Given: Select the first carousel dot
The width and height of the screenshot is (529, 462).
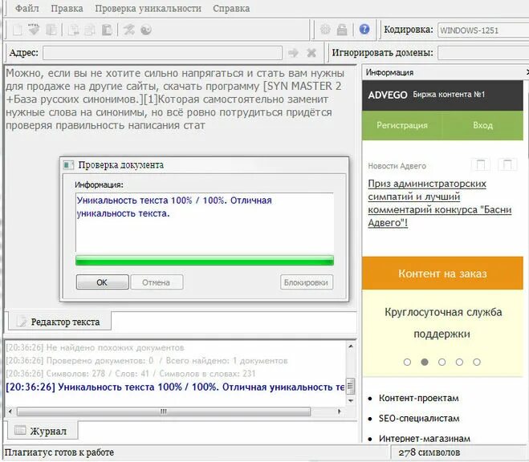Looking at the screenshot, I should coord(407,362).
